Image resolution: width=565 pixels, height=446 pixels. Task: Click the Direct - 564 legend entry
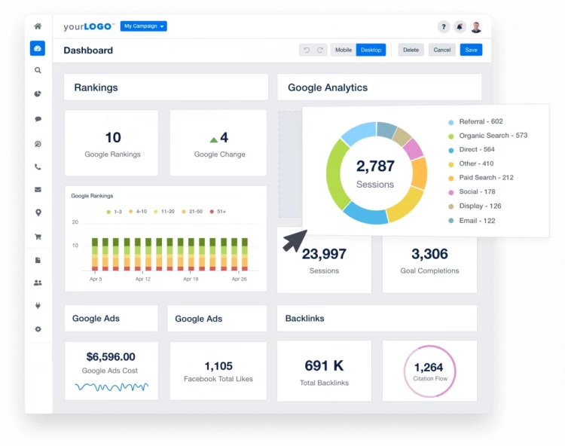tap(472, 149)
